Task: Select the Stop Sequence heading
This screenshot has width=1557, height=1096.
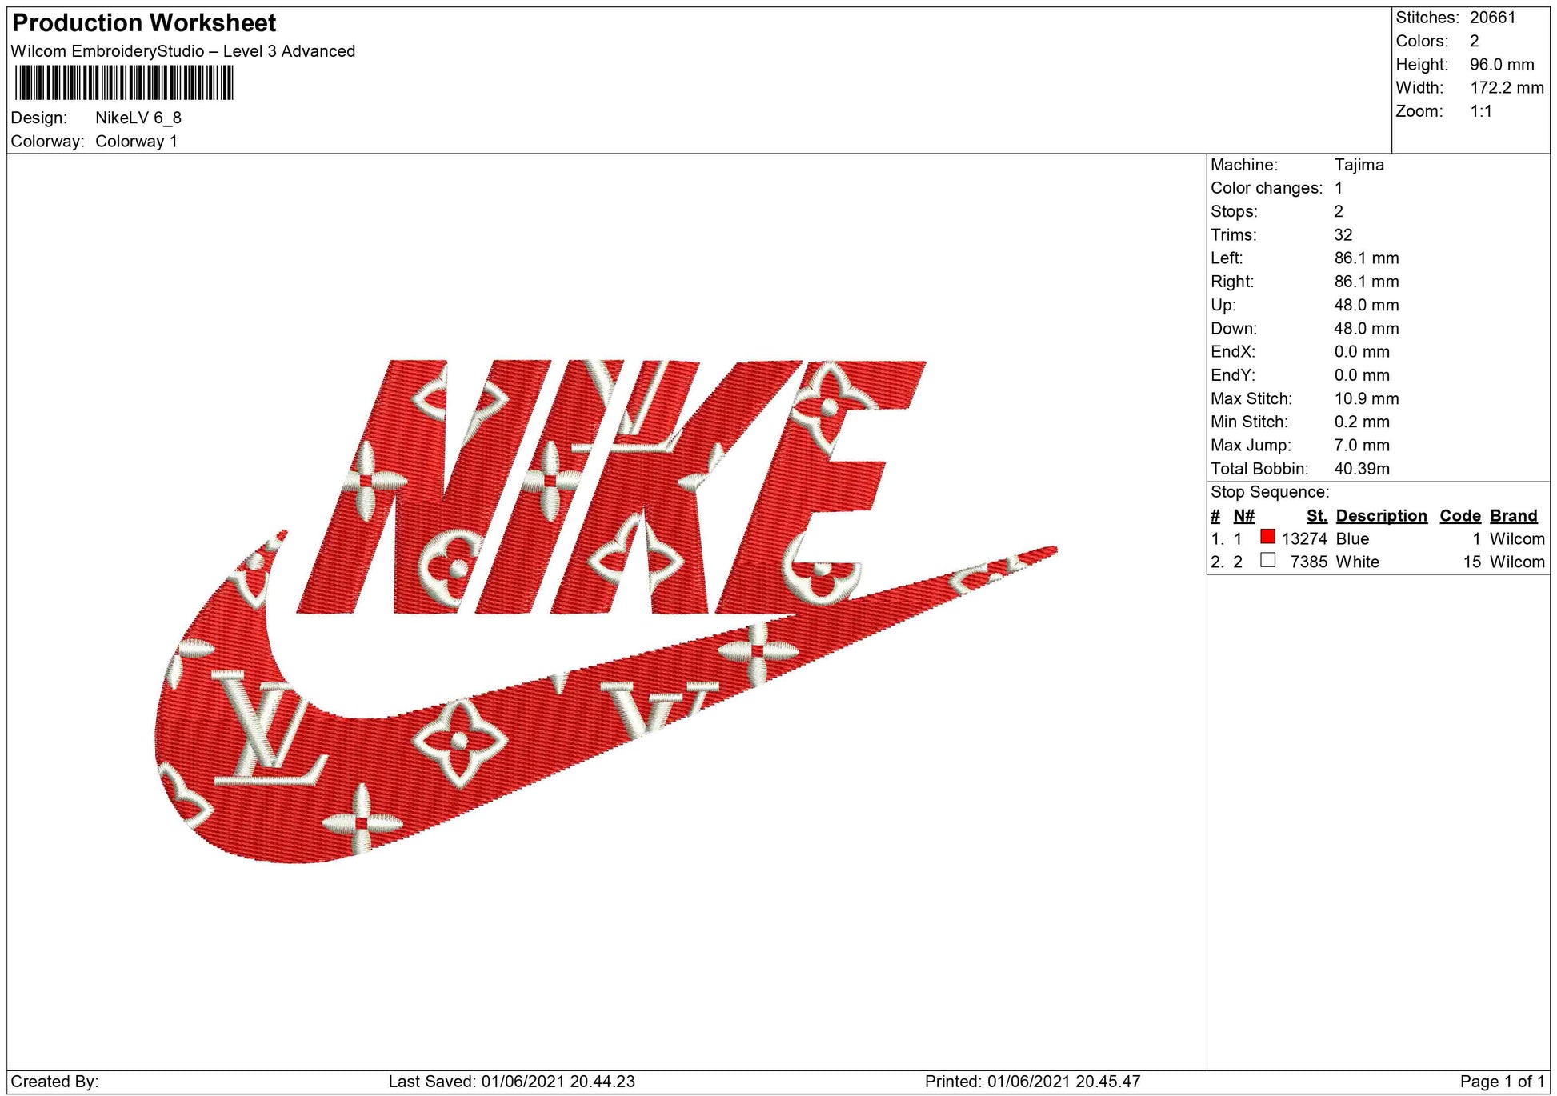Action: coord(1269,492)
